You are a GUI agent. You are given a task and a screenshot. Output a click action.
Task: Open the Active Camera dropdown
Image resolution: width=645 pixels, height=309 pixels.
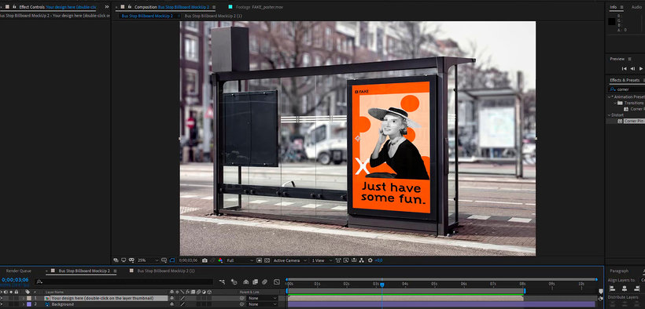click(x=290, y=260)
